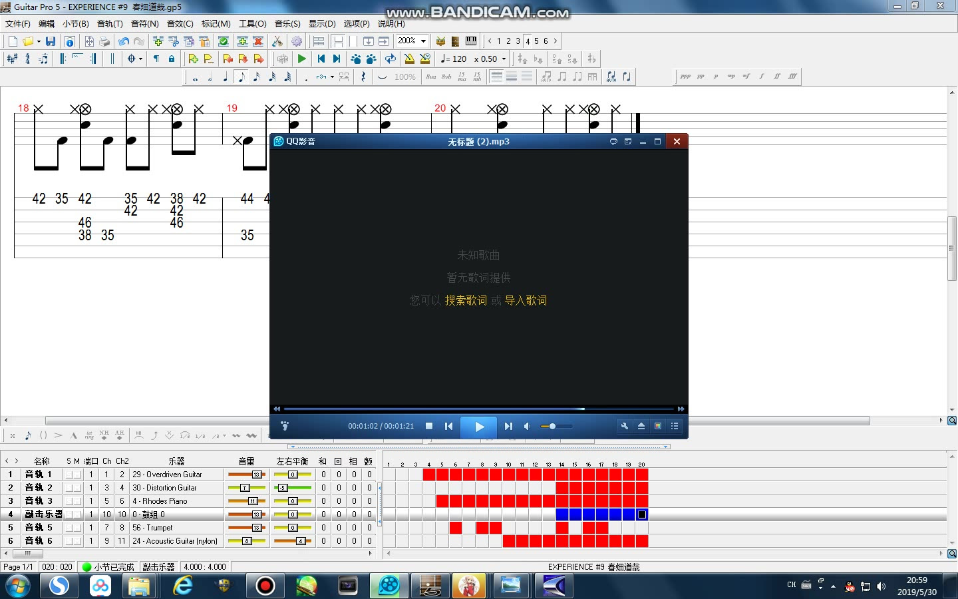The height and width of the screenshot is (599, 958).
Task: Toggle mute M for 音轨 3
Action: click(77, 501)
